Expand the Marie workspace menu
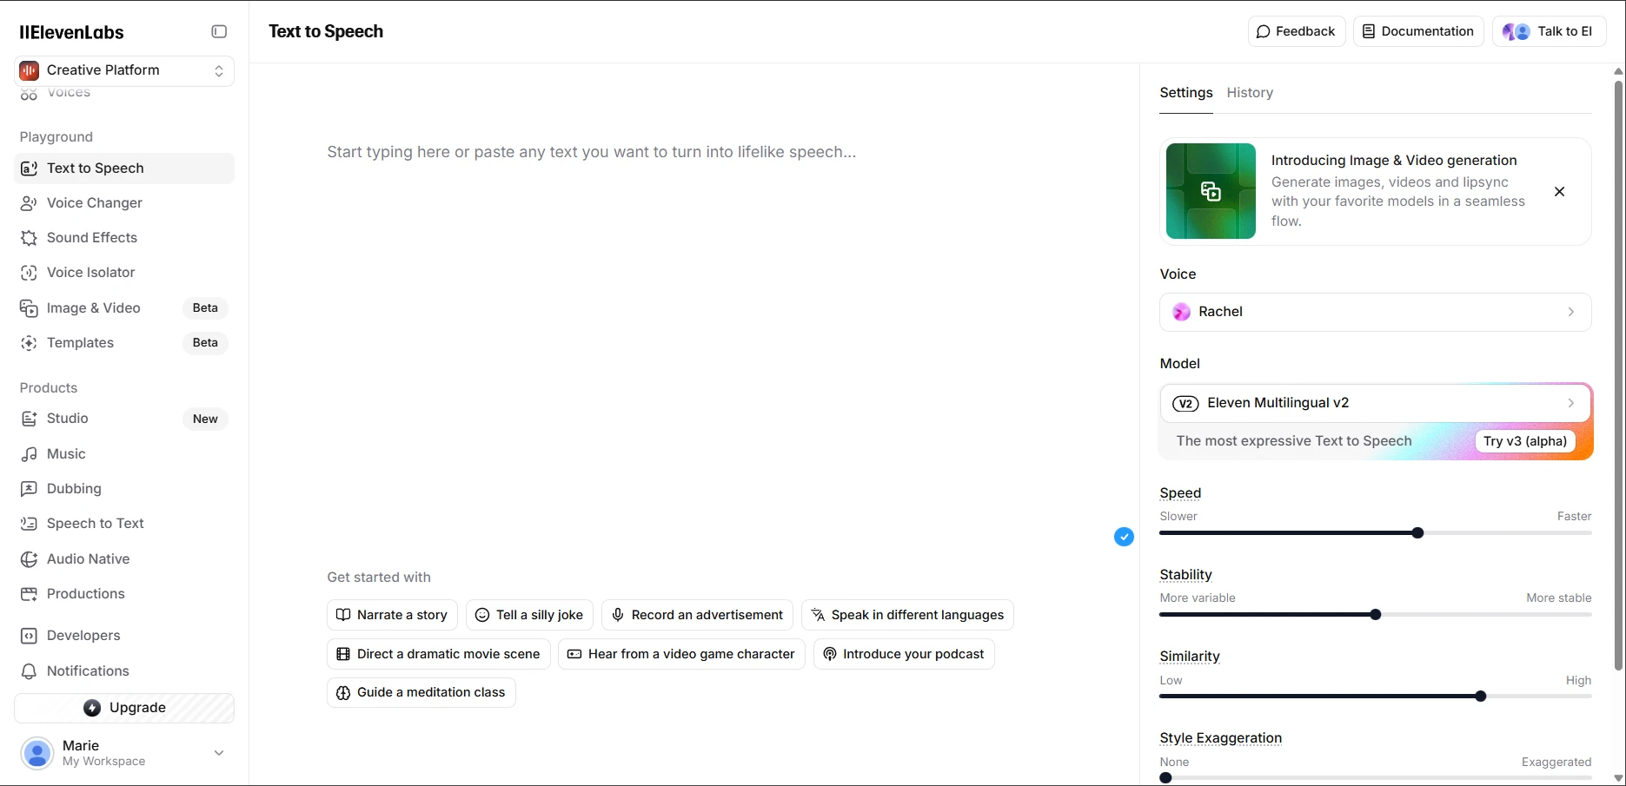The height and width of the screenshot is (786, 1626). [x=219, y=753]
